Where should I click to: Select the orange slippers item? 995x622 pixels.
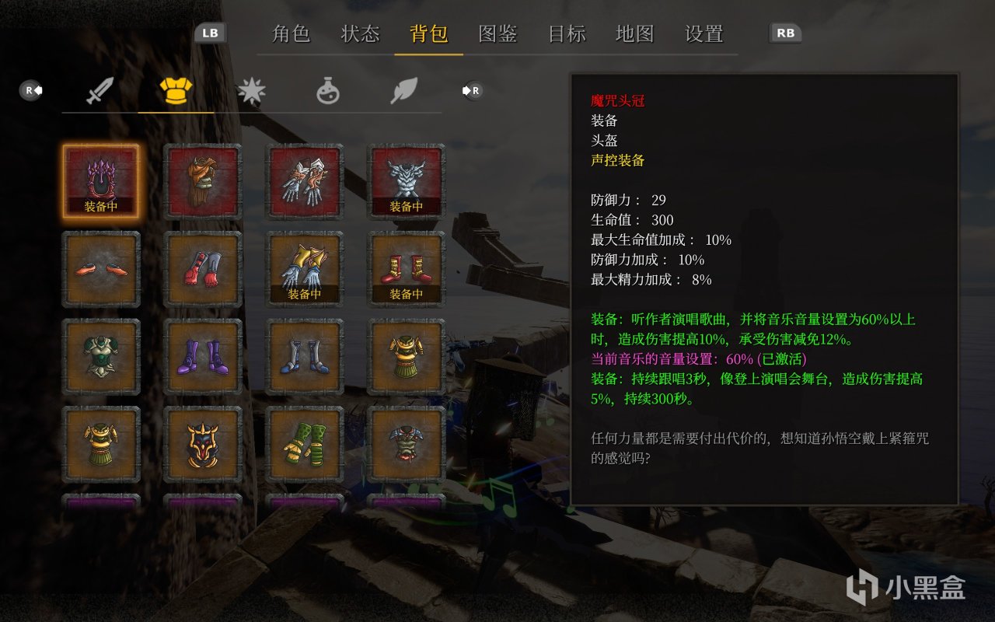point(101,269)
